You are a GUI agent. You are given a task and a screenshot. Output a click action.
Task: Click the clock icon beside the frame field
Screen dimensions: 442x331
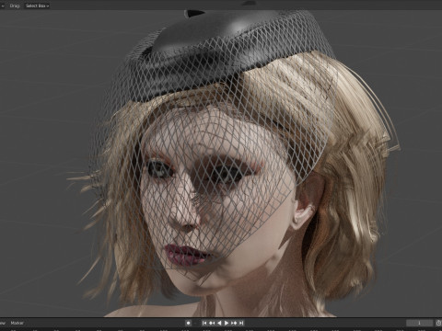point(438,323)
